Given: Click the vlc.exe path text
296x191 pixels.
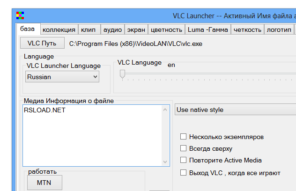Looking at the screenshot, I should pos(135,44).
